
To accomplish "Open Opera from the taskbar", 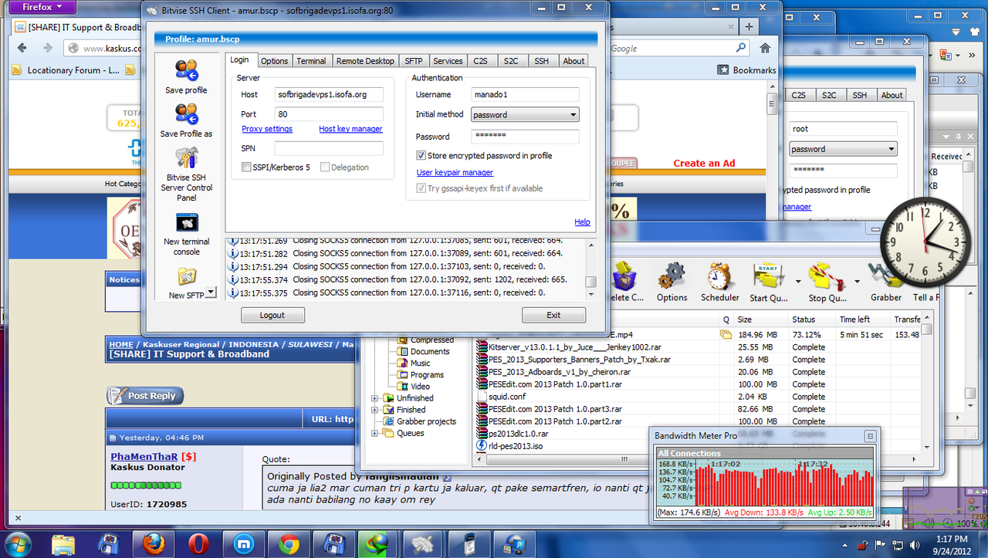I will [x=198, y=543].
